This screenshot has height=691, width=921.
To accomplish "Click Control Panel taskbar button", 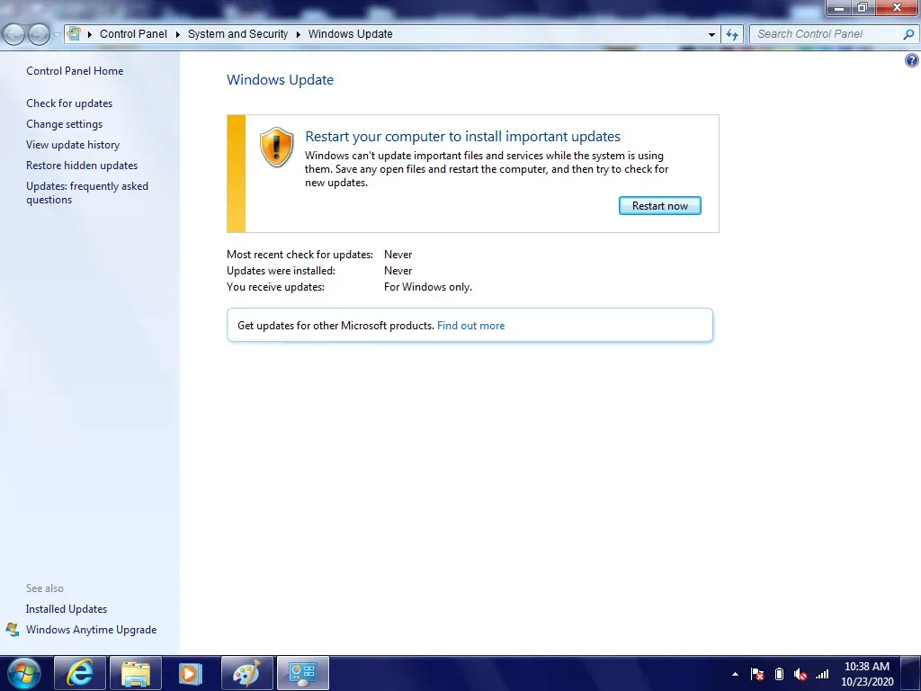I will 302,673.
